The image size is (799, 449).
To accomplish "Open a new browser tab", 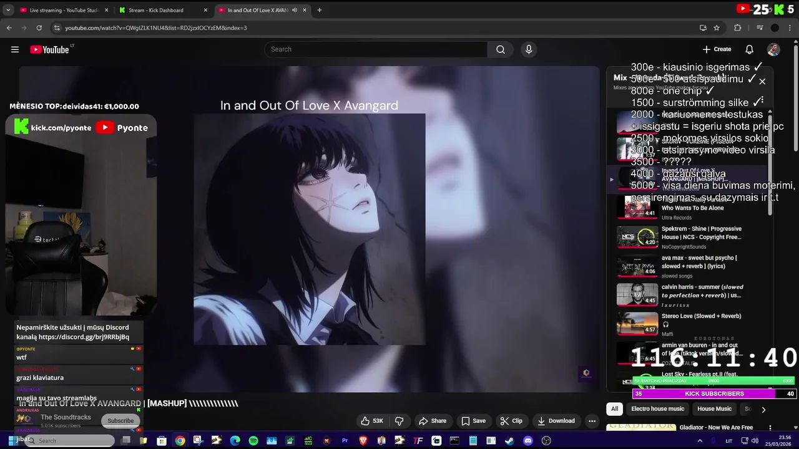I will pyautogui.click(x=319, y=10).
